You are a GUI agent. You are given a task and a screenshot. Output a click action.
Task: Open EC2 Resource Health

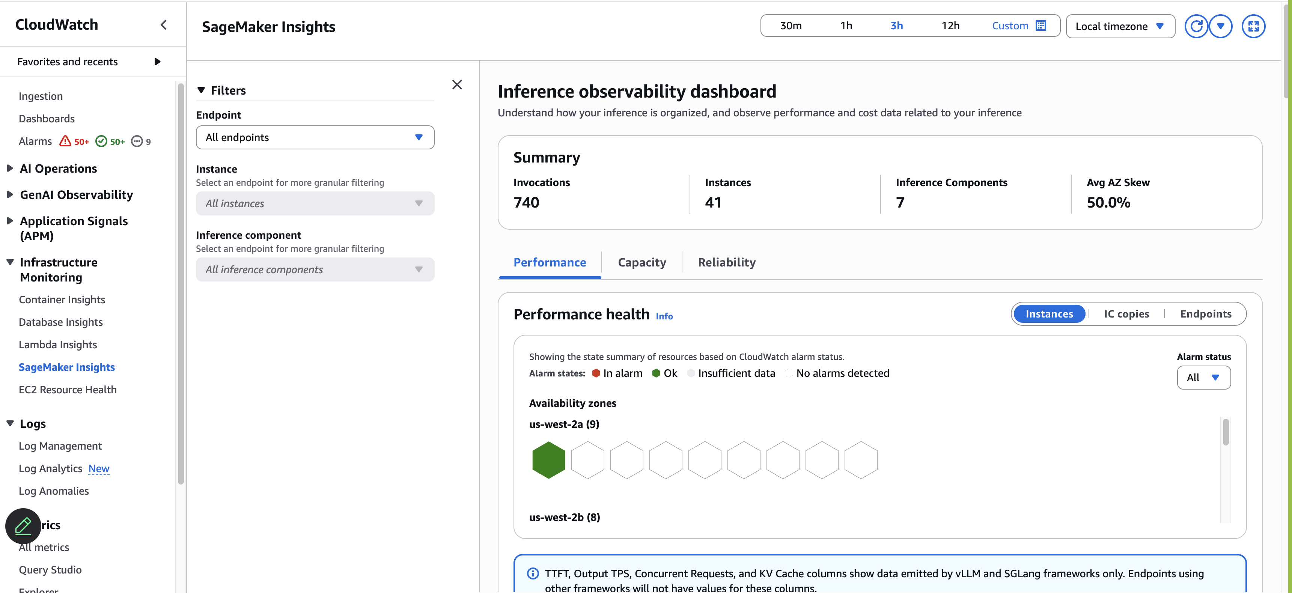pyautogui.click(x=68, y=390)
